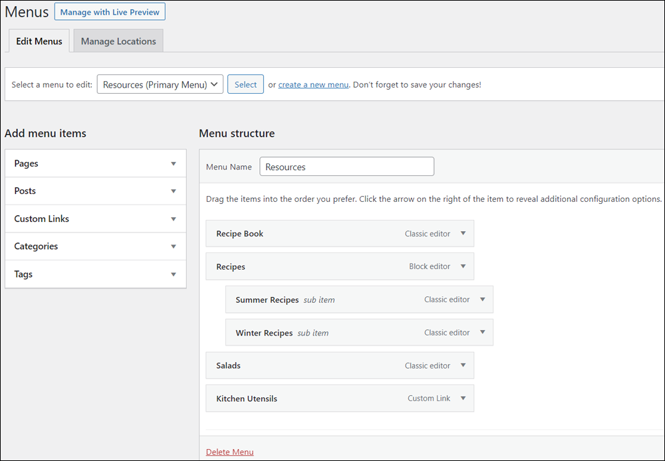Select the Recipe Book menu item title
The image size is (665, 461).
(239, 233)
